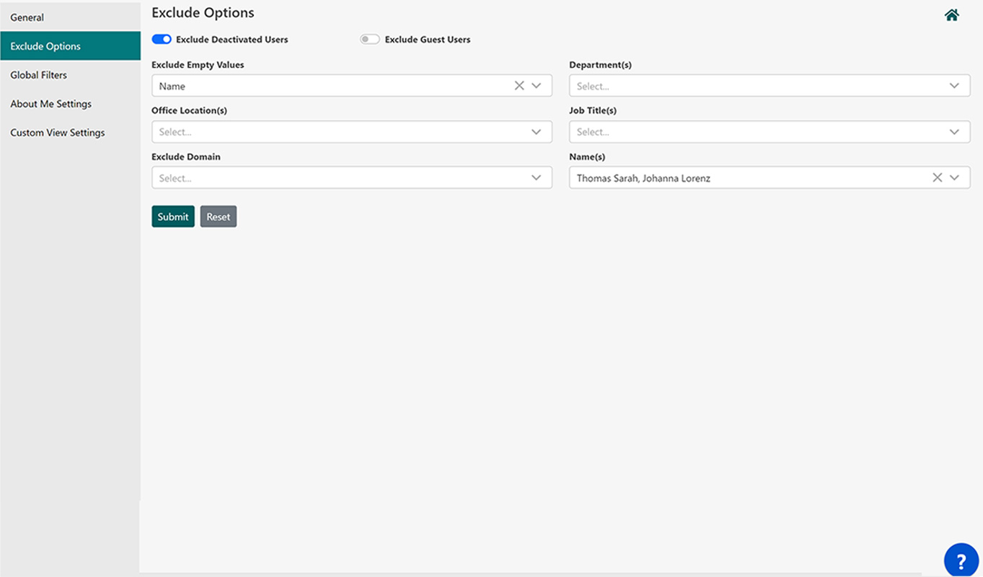Viewport: 983px width, 577px height.
Task: Enable Exclude Guest Users toggle
Action: tap(370, 39)
